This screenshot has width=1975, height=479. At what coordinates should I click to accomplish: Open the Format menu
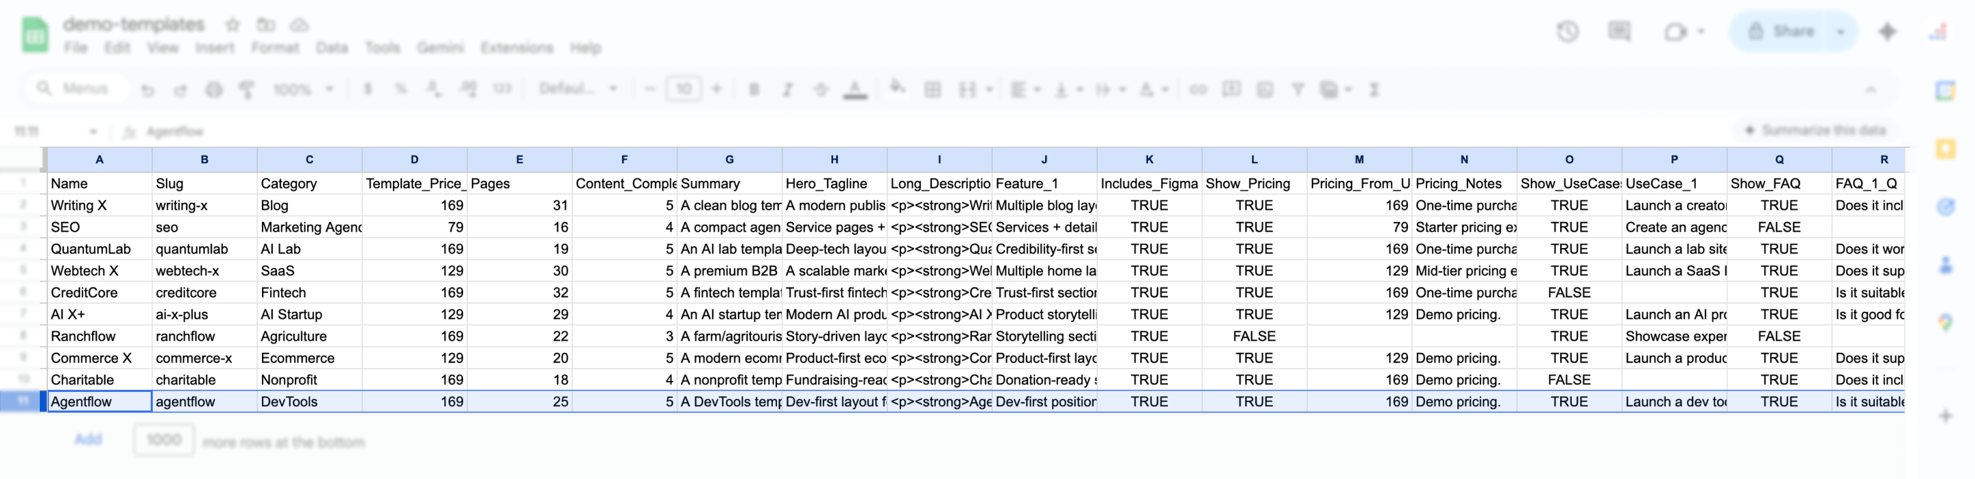click(274, 47)
